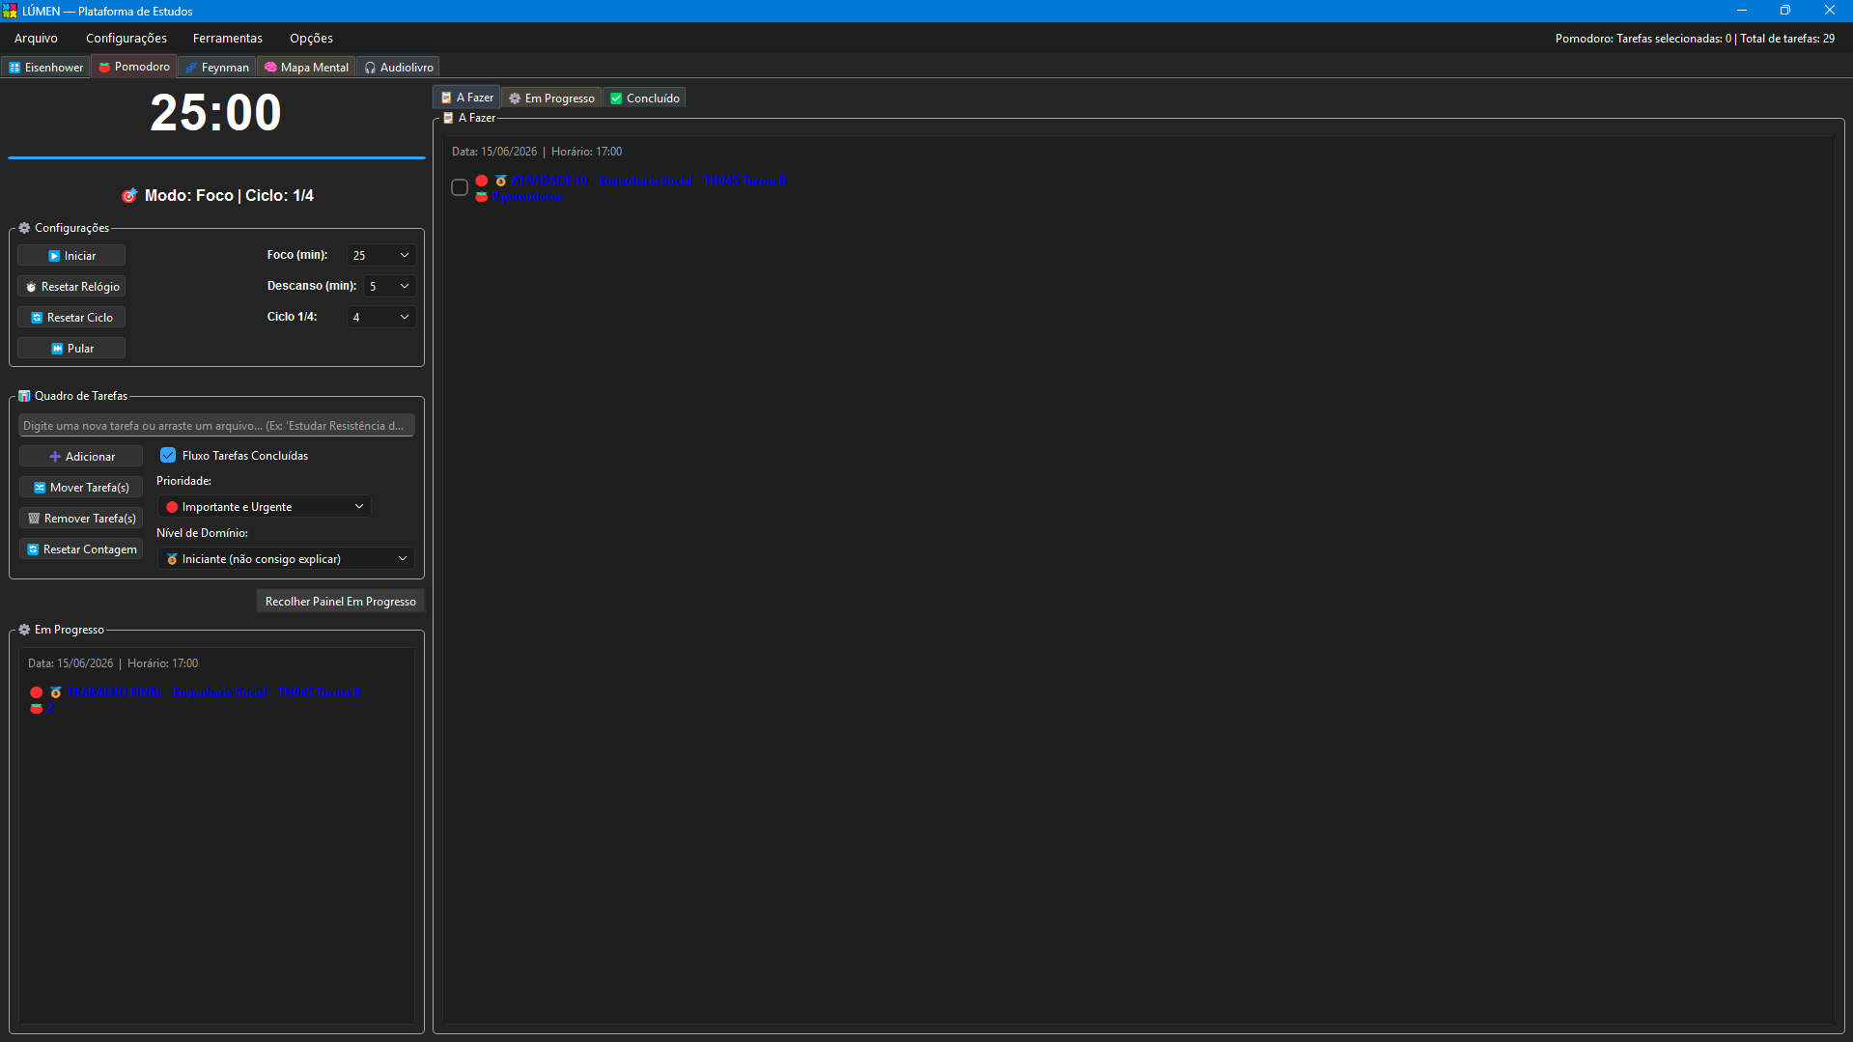
Task: Expand the Nível de Domínio dropdown
Action: [286, 559]
